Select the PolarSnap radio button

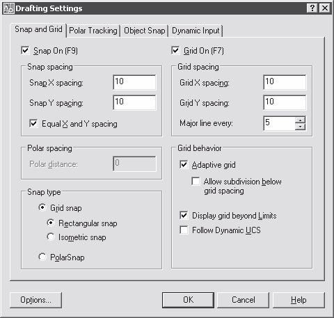coord(42,257)
